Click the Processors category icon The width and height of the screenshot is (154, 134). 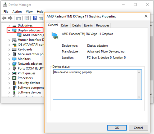(x=14, y=78)
